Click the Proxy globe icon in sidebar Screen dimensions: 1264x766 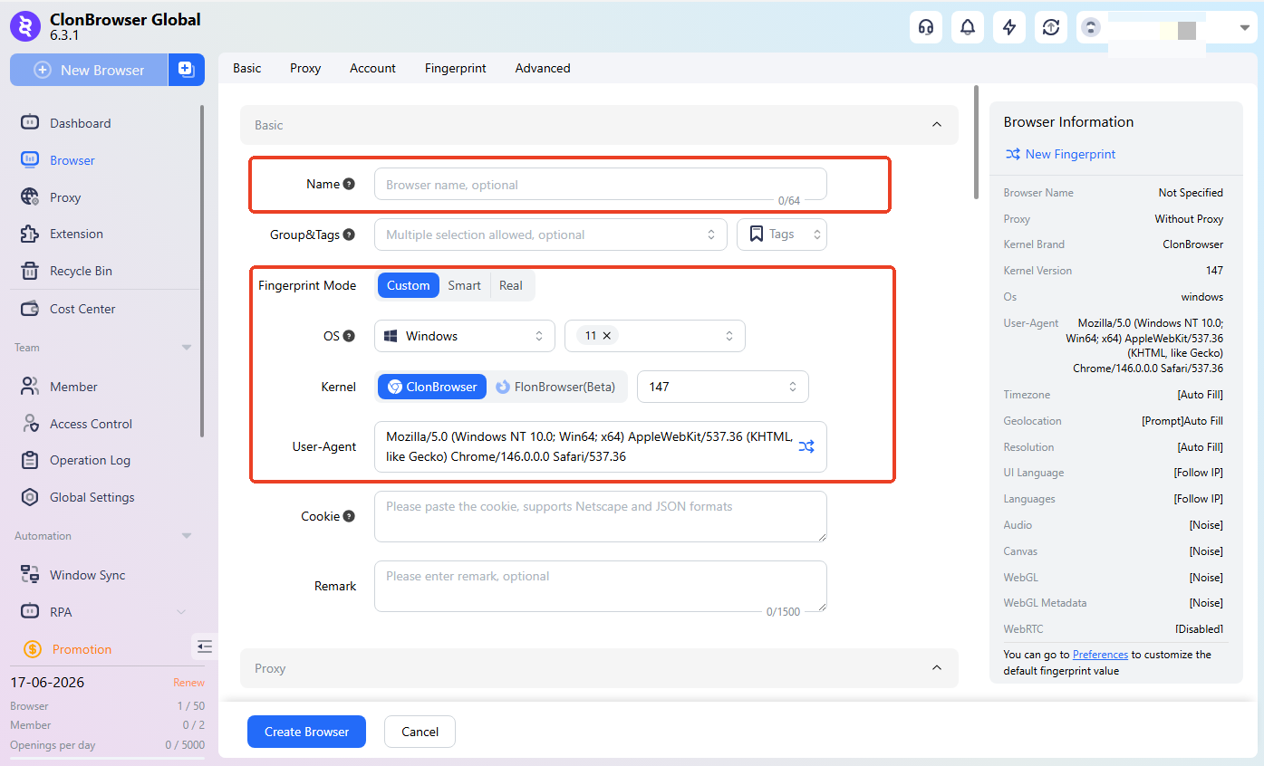coord(30,197)
